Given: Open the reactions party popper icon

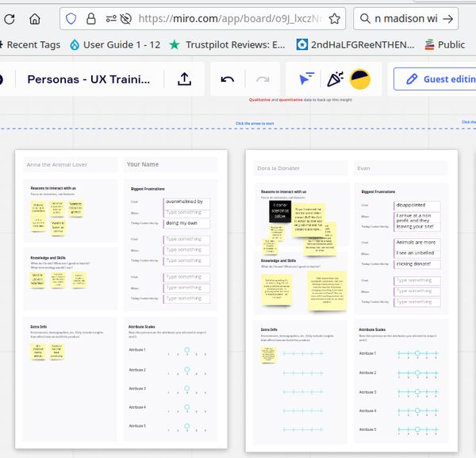Looking at the screenshot, I should point(335,79).
